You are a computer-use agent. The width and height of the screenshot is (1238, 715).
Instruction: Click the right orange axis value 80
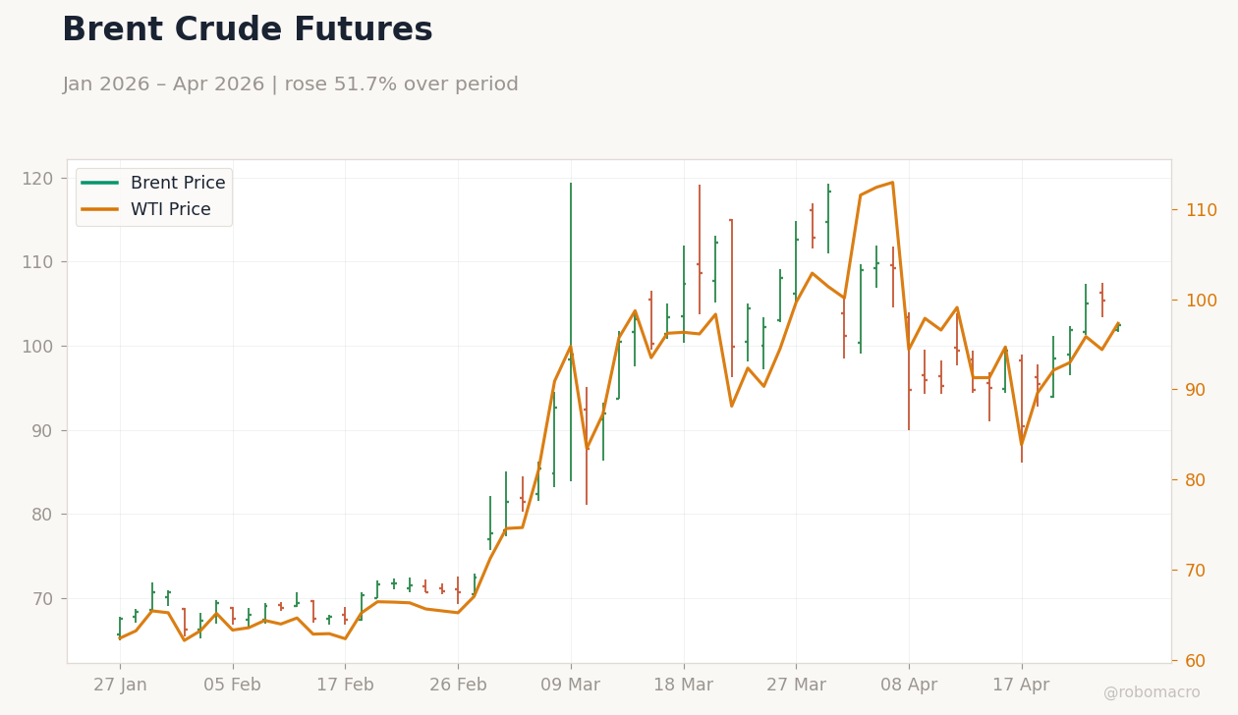click(1197, 480)
